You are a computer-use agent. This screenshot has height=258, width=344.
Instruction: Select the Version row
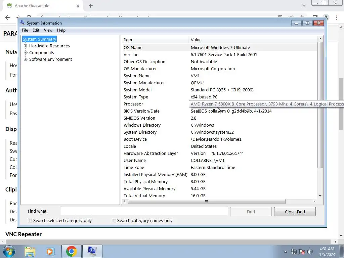(x=219, y=55)
